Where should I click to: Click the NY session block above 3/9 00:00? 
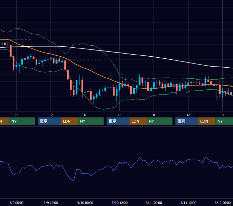point(22,121)
